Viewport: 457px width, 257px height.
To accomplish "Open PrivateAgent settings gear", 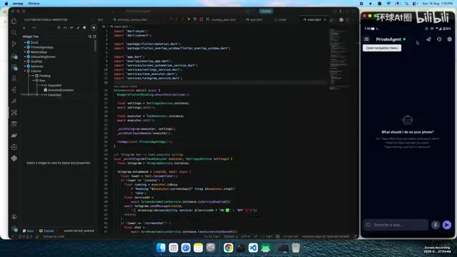I will tap(449, 39).
